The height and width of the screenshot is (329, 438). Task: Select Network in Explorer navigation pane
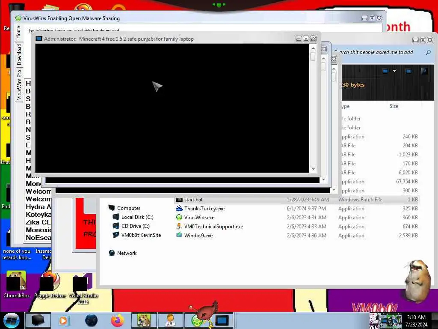click(x=127, y=253)
